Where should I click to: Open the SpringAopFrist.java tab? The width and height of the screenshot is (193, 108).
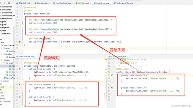(125, 3)
